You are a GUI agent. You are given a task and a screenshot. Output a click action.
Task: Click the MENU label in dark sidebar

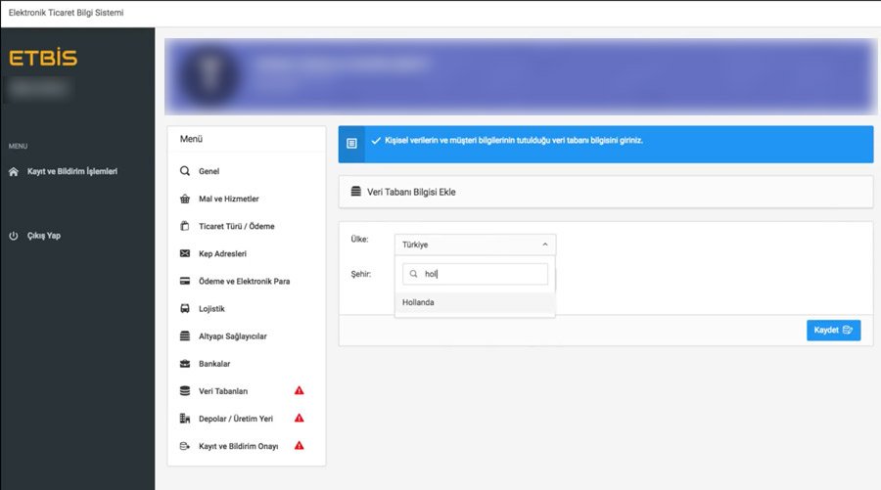point(18,146)
